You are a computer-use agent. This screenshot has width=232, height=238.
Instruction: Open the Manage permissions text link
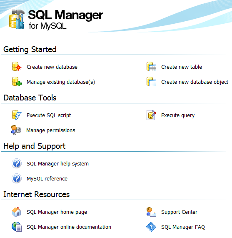(51, 130)
